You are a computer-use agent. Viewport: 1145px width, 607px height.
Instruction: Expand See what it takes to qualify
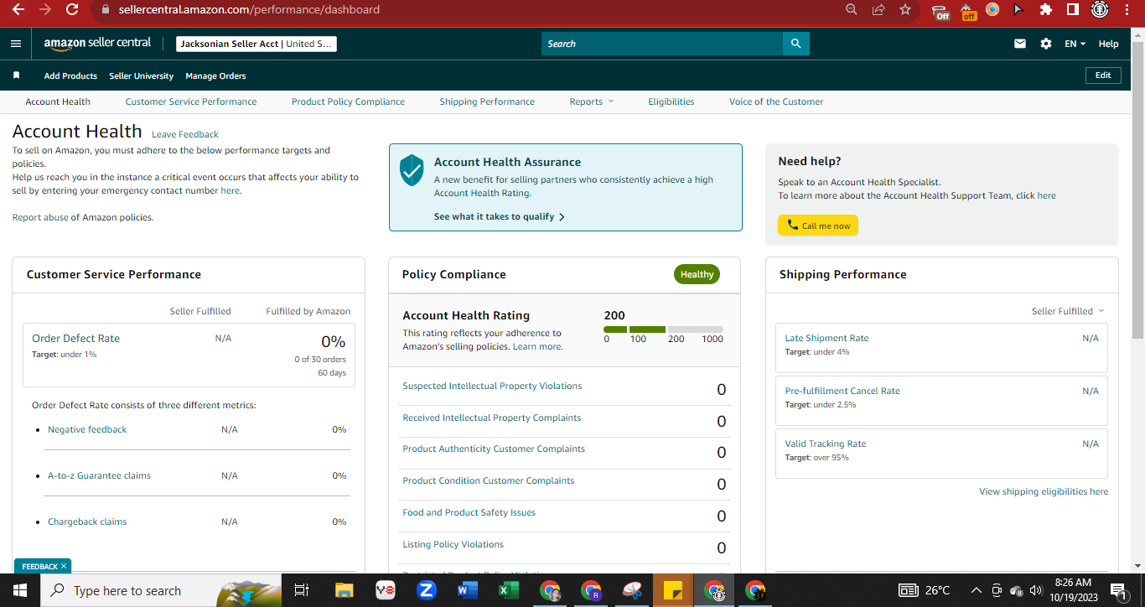click(500, 216)
